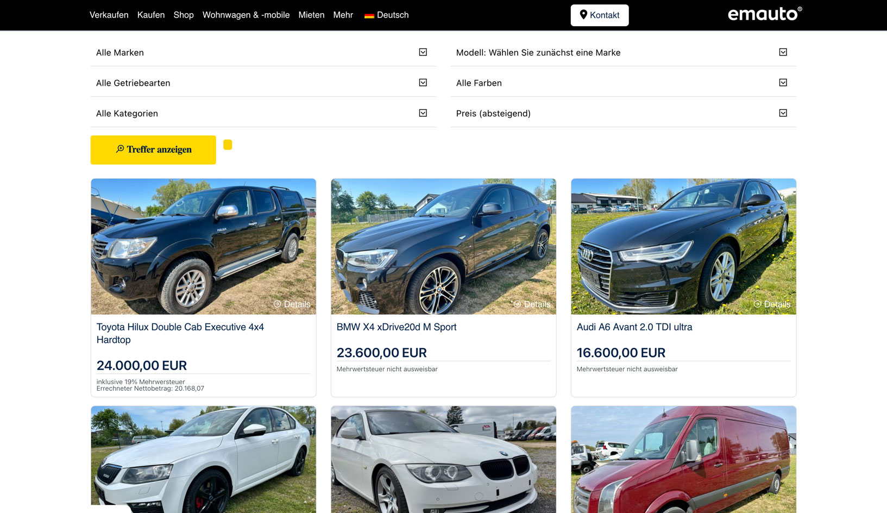
Task: Click the arrow icon of Modell dropdown
Action: pyautogui.click(x=783, y=52)
